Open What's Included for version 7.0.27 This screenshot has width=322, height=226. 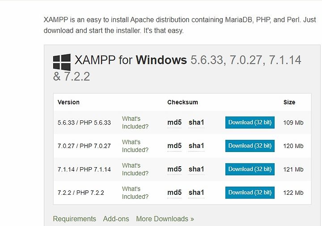click(135, 146)
